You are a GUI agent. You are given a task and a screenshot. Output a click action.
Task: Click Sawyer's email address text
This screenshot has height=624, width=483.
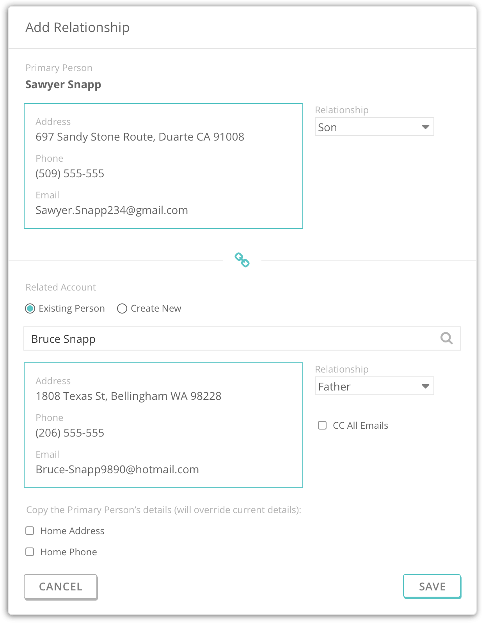(x=112, y=210)
